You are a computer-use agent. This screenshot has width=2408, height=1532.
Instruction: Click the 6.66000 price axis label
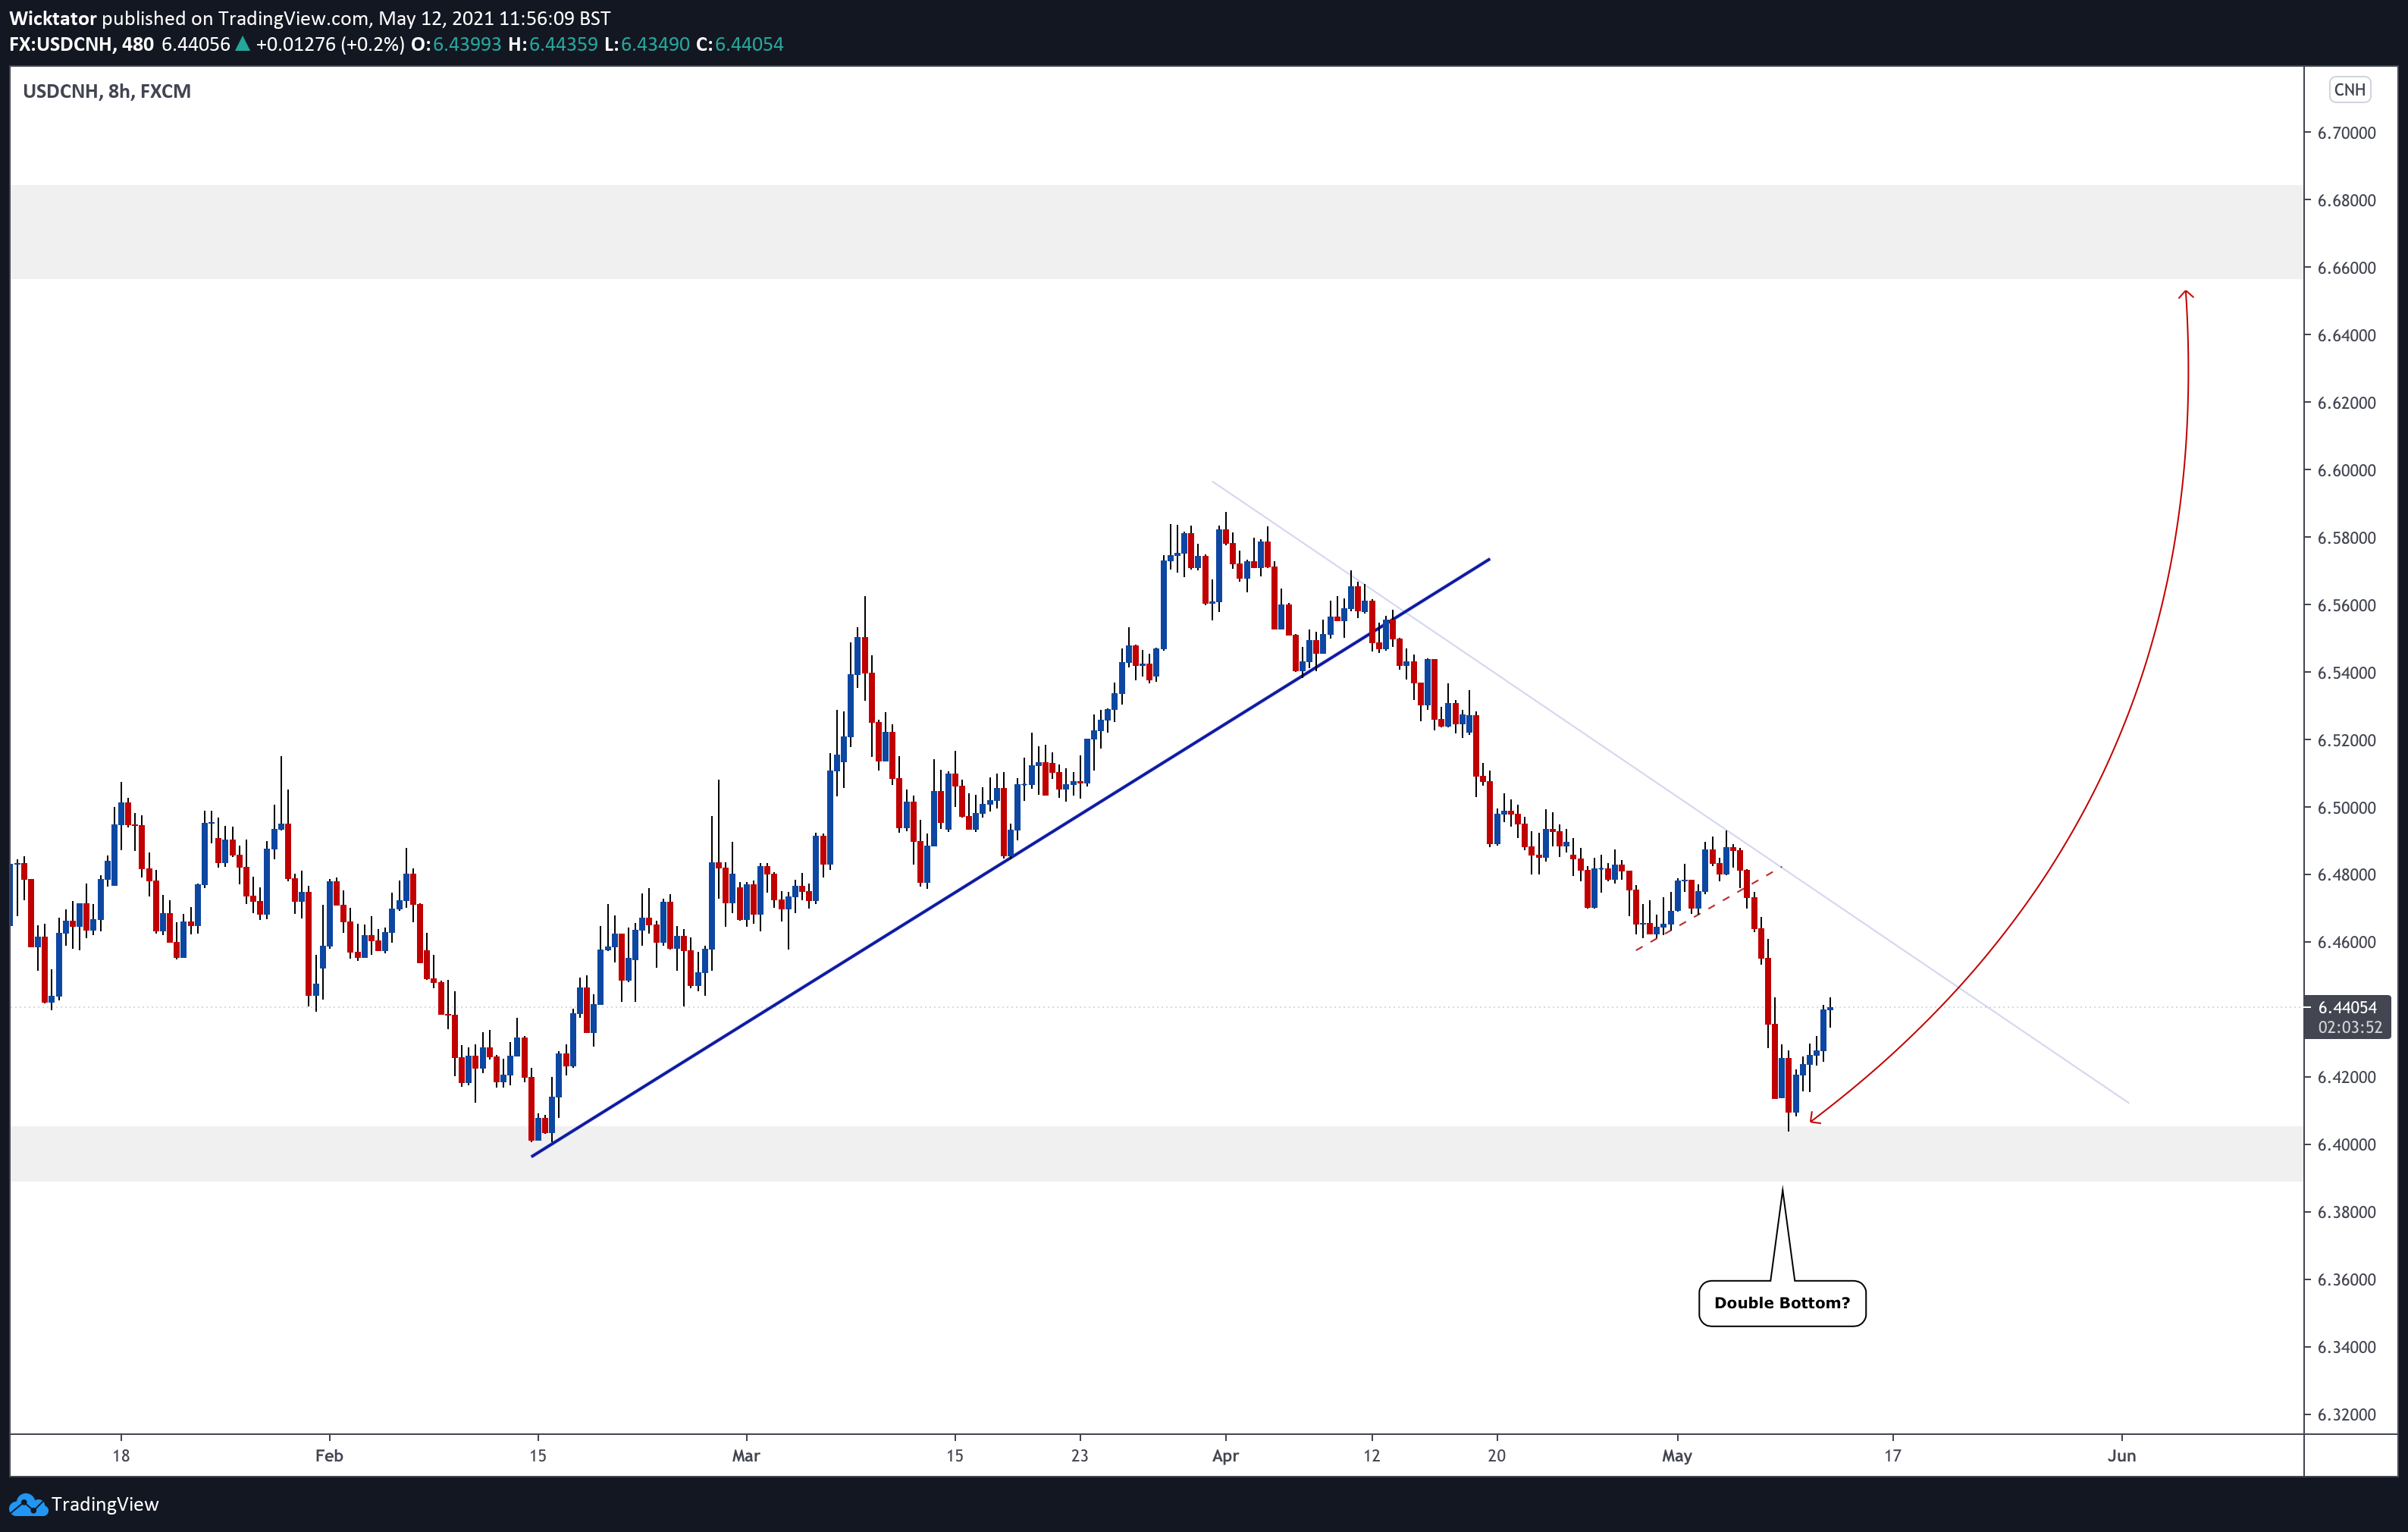(2346, 268)
